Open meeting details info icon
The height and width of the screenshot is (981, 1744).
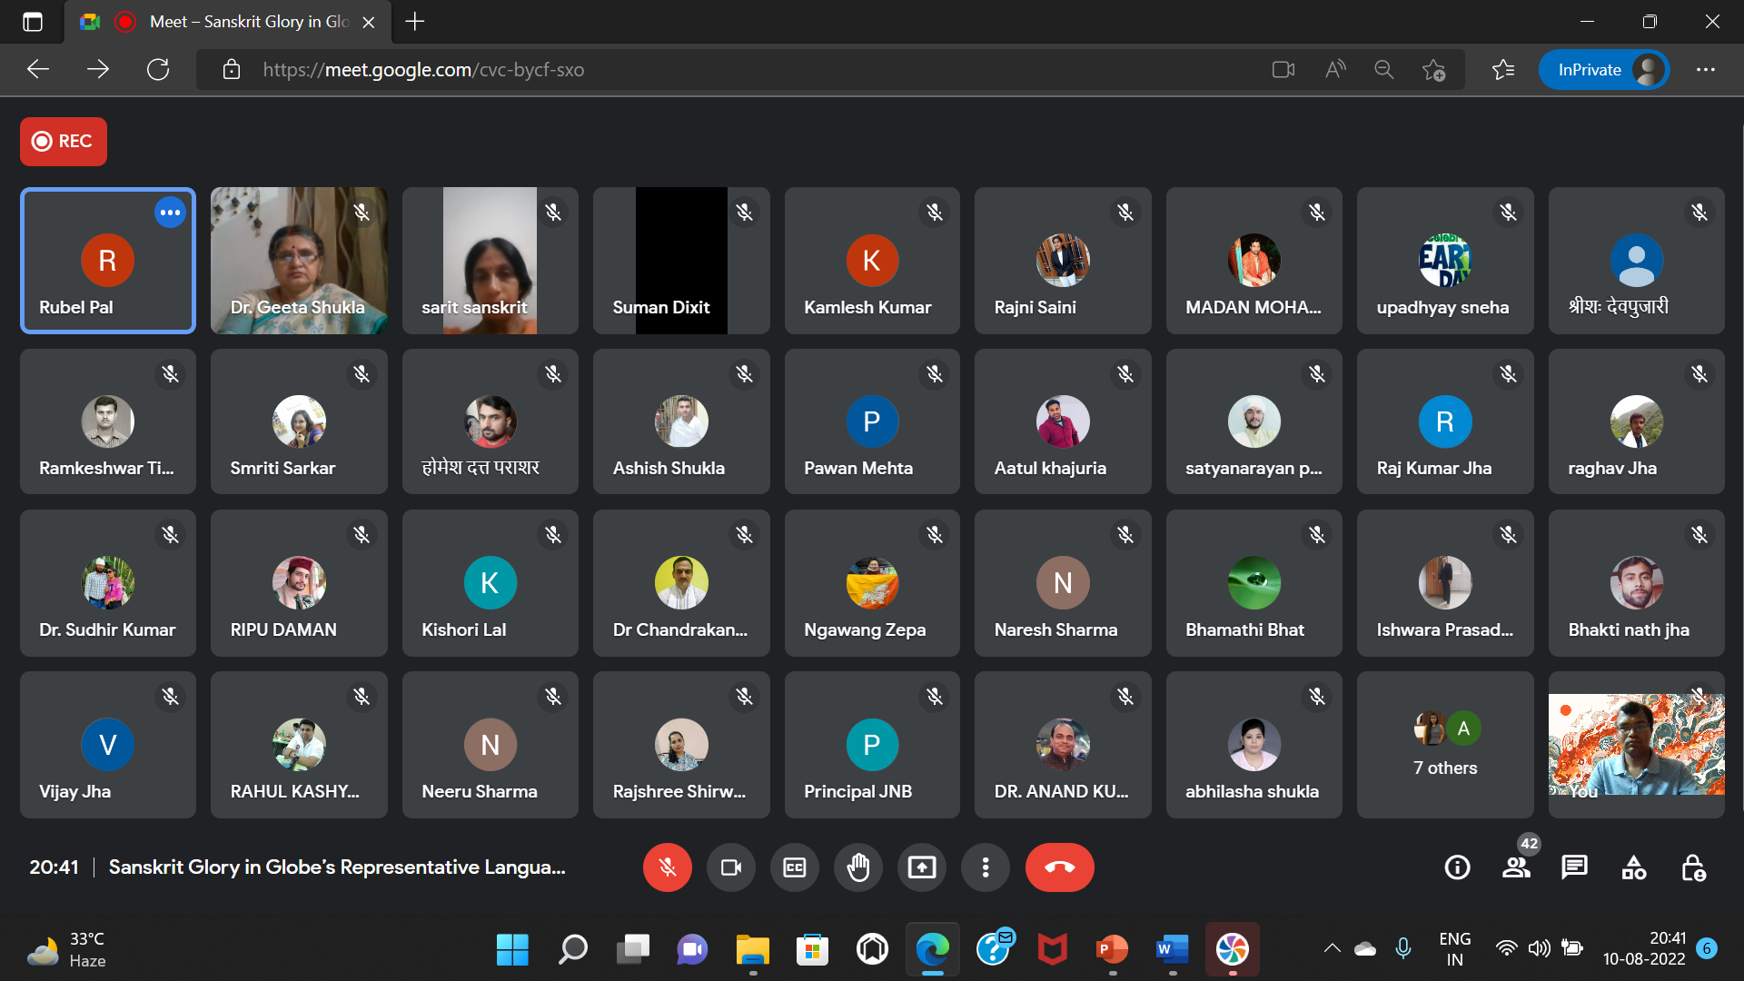pyautogui.click(x=1457, y=867)
